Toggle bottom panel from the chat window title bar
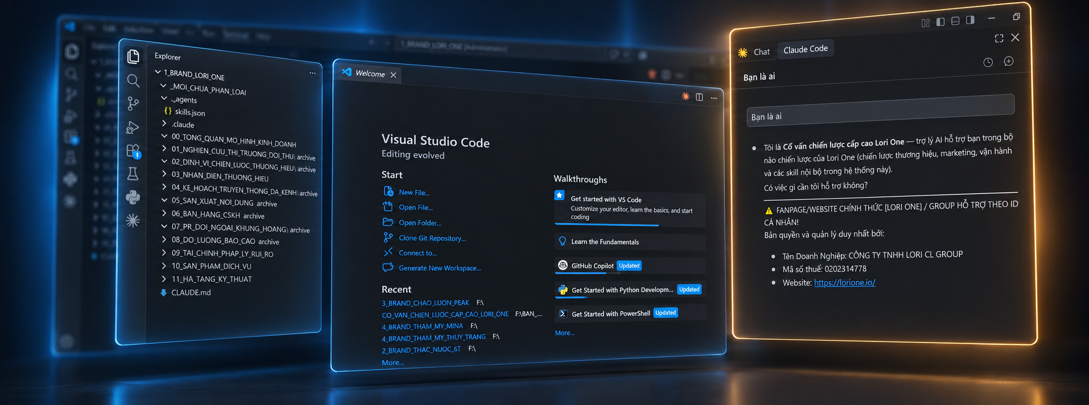The height and width of the screenshot is (405, 1089). click(x=956, y=21)
